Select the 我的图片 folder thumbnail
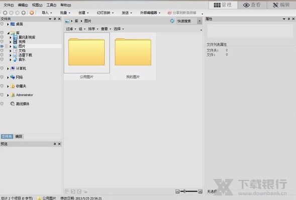 pos(133,56)
